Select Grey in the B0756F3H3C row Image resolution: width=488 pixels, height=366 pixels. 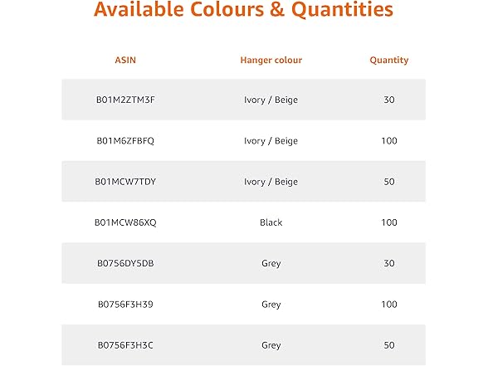(x=271, y=345)
